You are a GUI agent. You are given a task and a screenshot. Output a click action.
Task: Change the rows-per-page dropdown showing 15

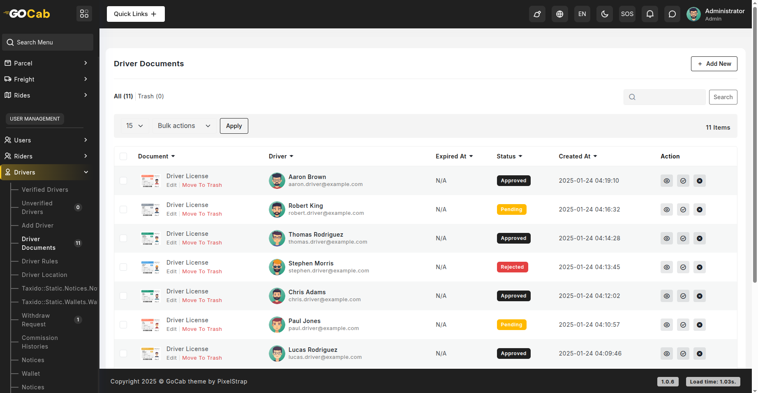(x=134, y=126)
